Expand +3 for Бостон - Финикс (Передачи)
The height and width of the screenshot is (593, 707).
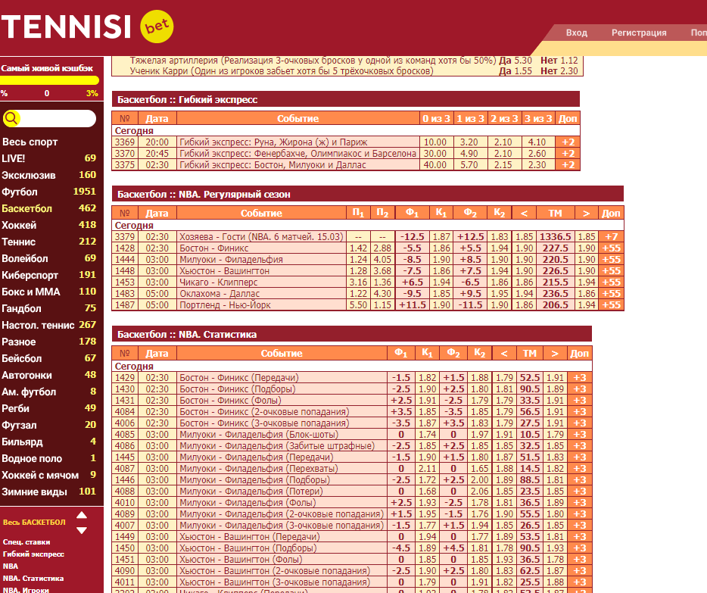tap(580, 378)
